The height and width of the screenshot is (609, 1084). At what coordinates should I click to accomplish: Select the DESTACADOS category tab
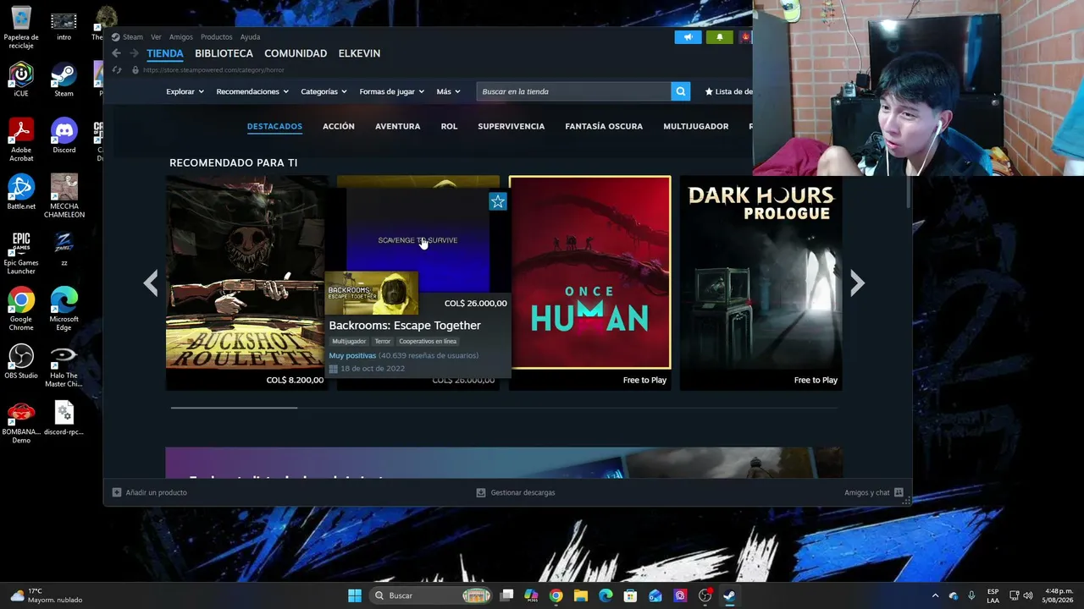[274, 126]
